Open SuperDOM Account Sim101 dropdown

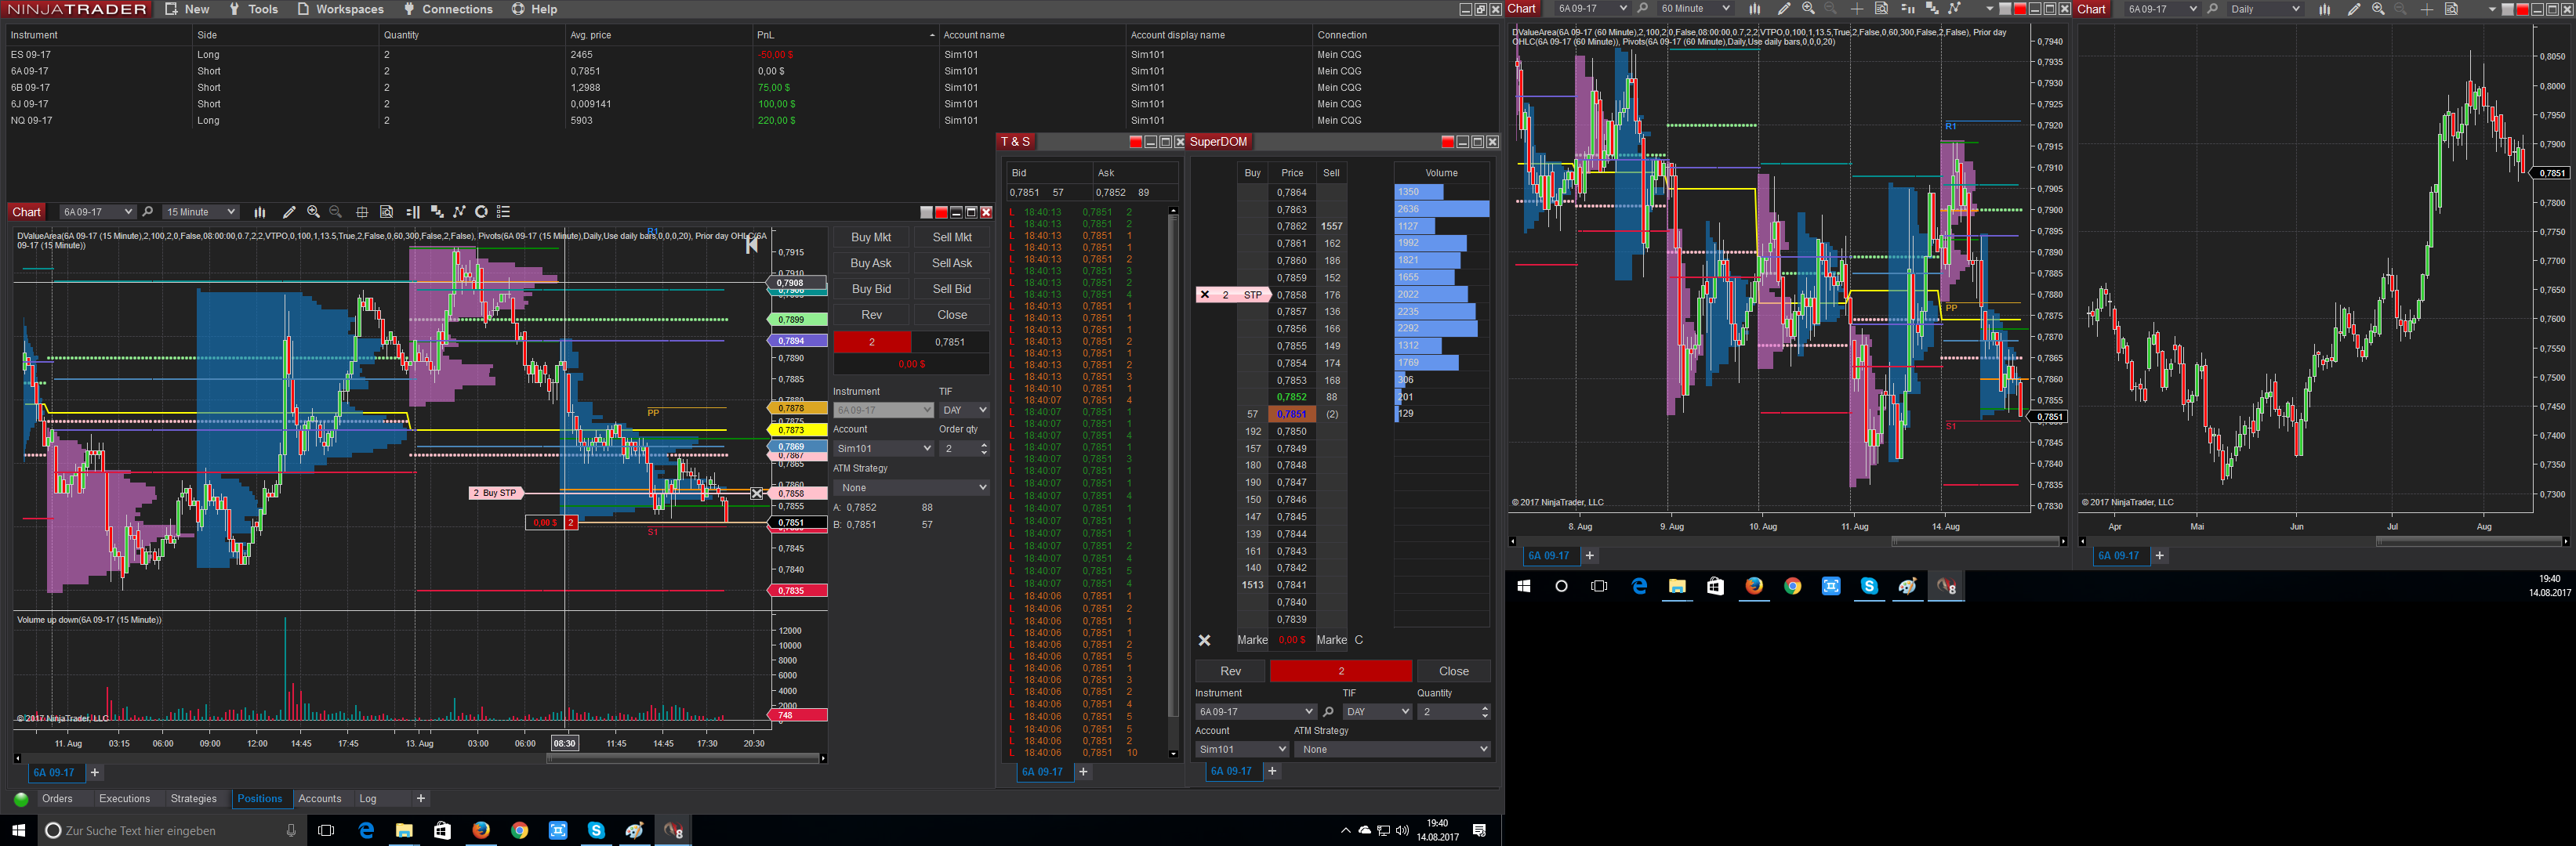coord(1242,749)
